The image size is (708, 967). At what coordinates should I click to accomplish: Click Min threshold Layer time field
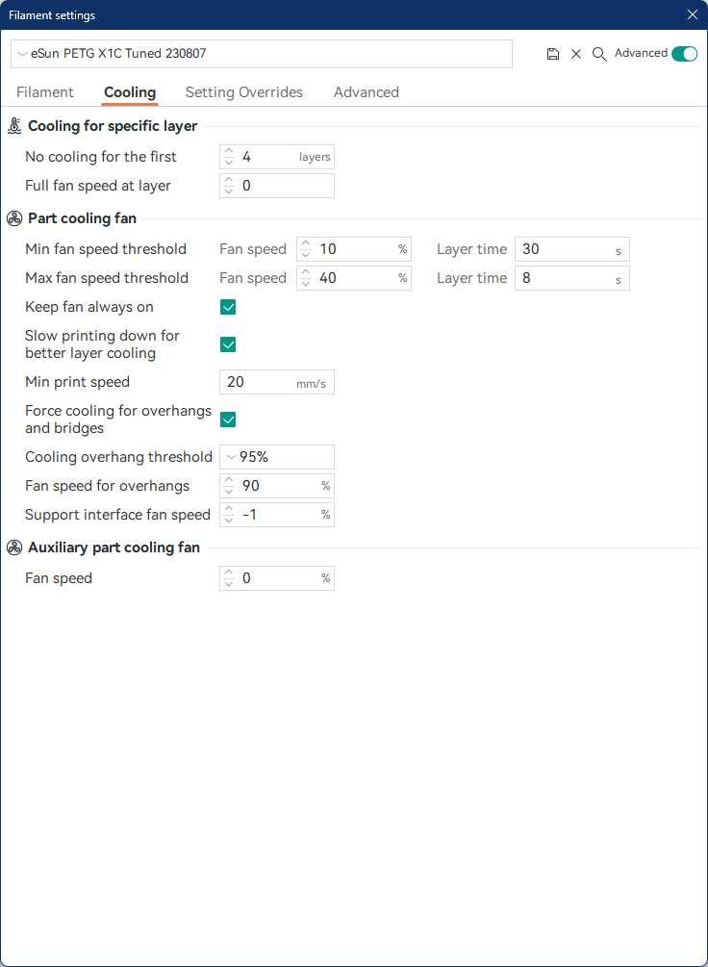click(571, 249)
